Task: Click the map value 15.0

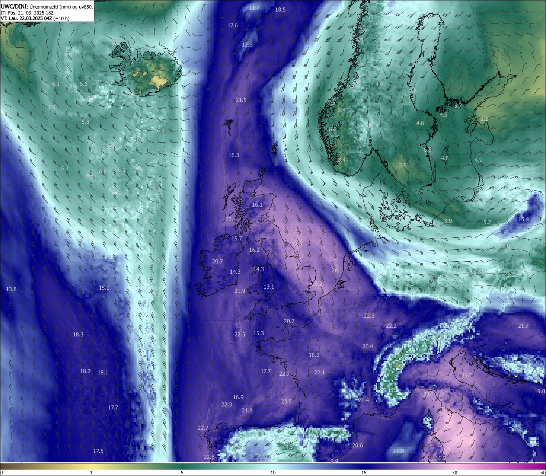Action: (x=104, y=288)
